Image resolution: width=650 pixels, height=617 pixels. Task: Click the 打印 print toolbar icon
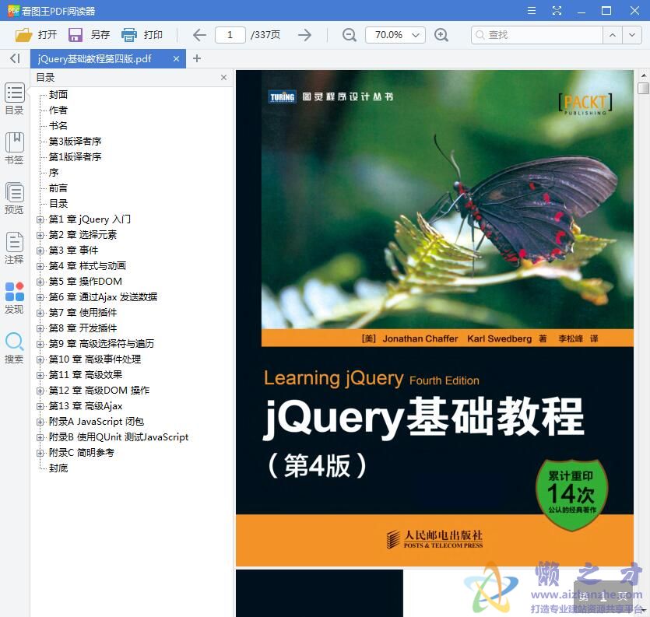click(x=127, y=35)
